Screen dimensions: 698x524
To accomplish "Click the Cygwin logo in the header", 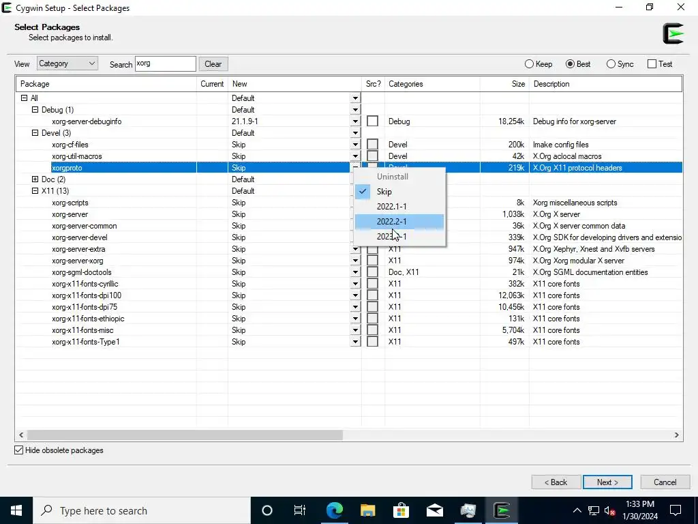I will coord(673,33).
